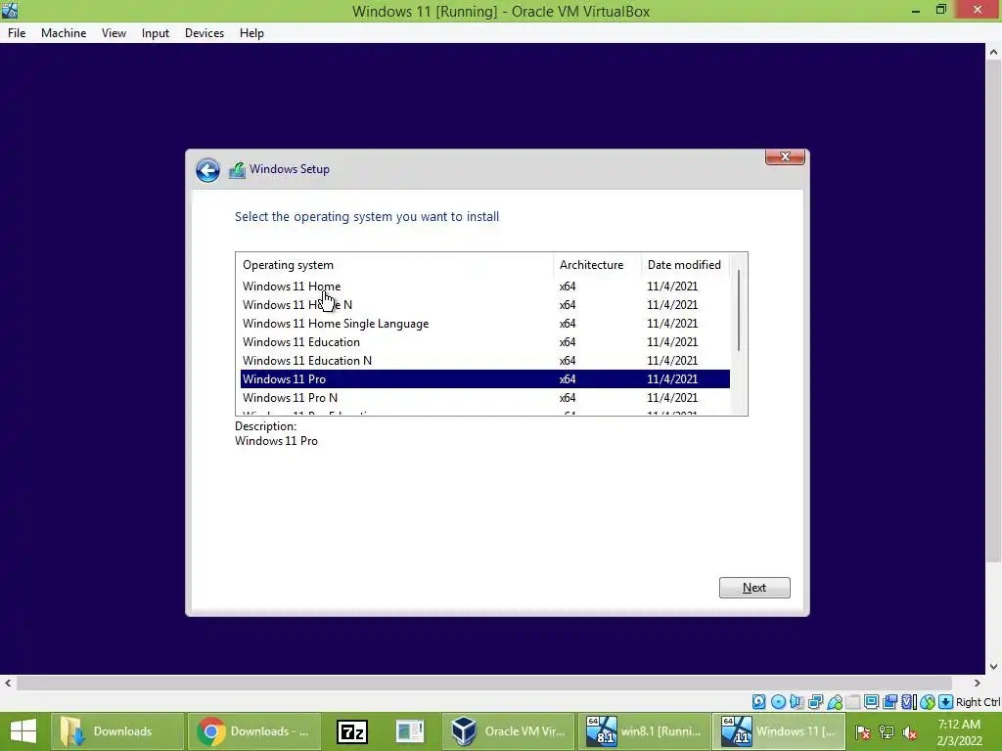Click the Architecture column header
The height and width of the screenshot is (751, 1002).
point(597,265)
